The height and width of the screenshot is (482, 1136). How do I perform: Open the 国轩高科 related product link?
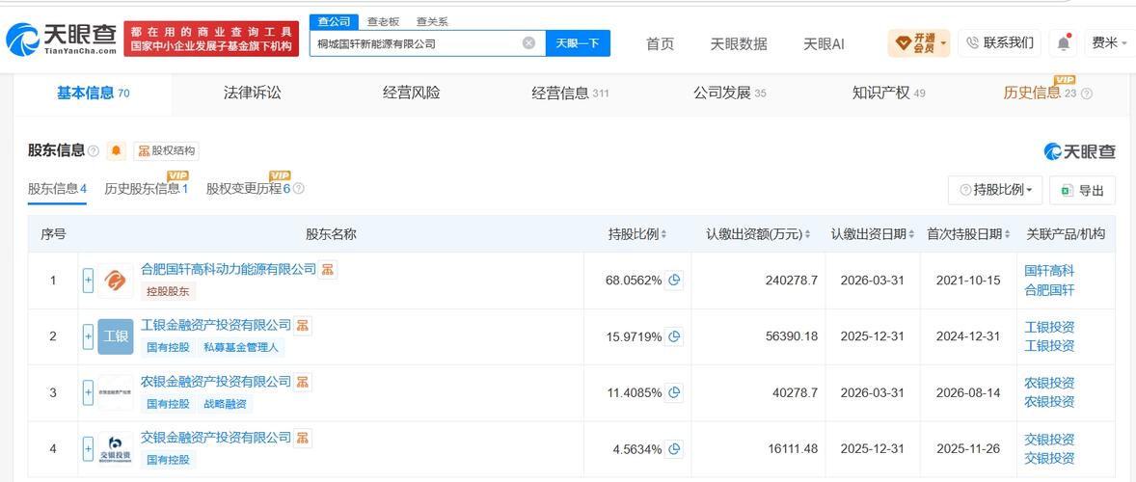click(x=1049, y=272)
